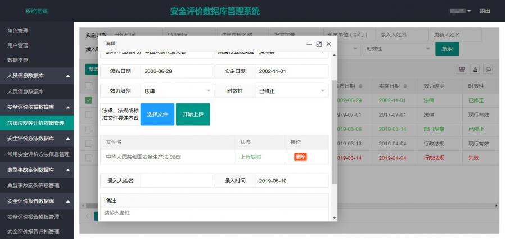The width and height of the screenshot is (505, 239).
Task: Click the 颁布日期 date field in dialog
Action: pos(177,72)
